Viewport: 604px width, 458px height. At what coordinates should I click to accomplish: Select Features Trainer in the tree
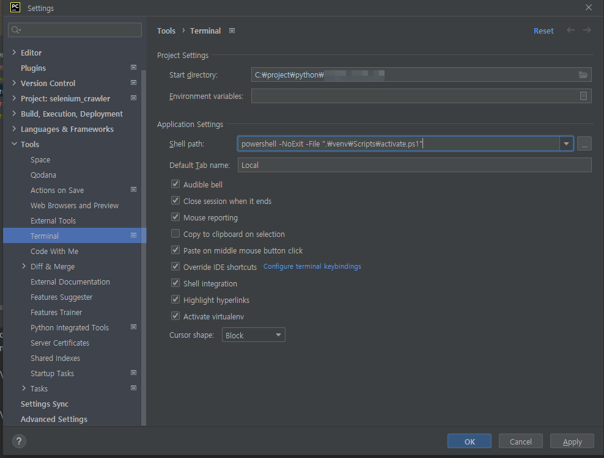[x=56, y=313]
